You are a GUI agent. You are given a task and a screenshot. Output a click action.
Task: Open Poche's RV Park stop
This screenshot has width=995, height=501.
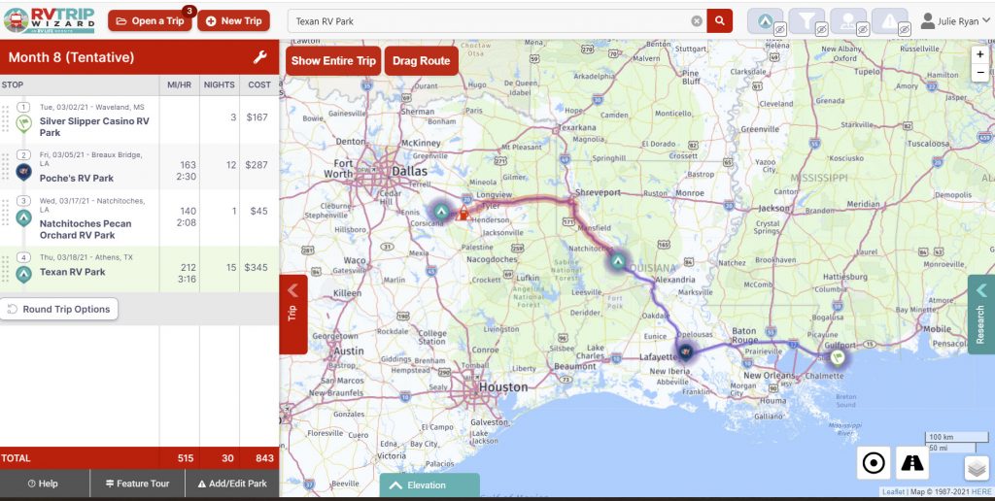click(77, 179)
